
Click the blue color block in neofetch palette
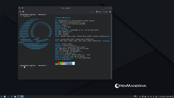click(x=66, y=63)
